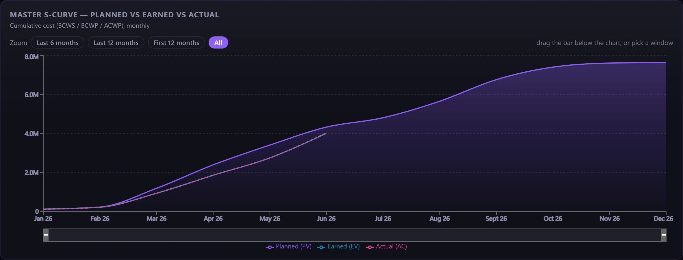The image size is (683, 260).
Task: Grab the left handle of the range bar
Action: tap(46, 235)
